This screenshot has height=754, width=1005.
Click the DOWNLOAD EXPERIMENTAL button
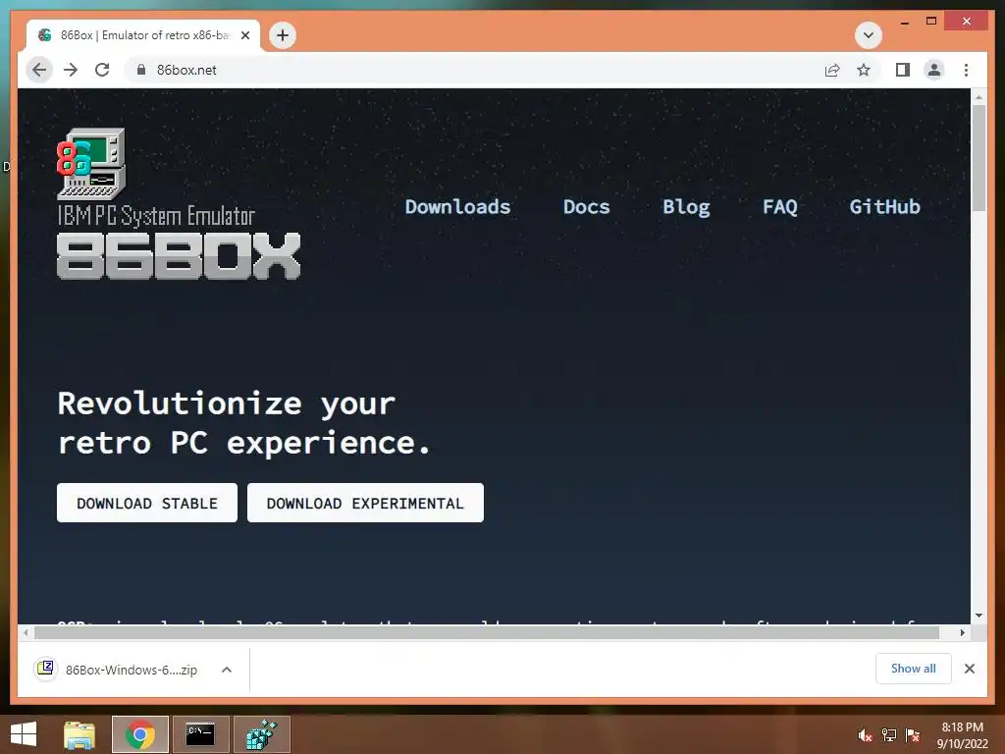365,503
